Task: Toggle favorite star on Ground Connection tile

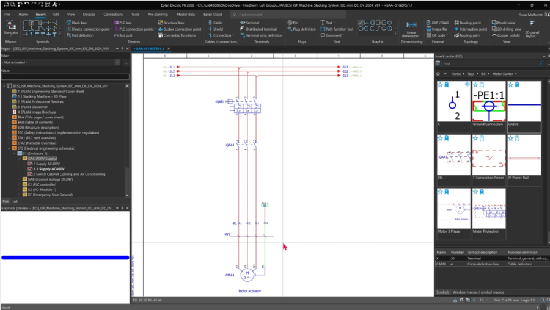Action: pos(475,84)
